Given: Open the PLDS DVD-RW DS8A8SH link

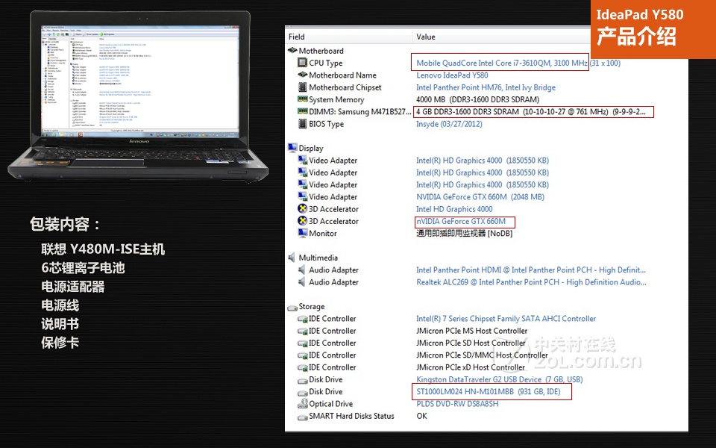Looking at the screenshot, I should (x=457, y=404).
